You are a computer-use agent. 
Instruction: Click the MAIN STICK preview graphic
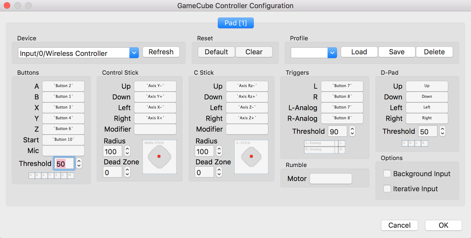[x=159, y=157]
